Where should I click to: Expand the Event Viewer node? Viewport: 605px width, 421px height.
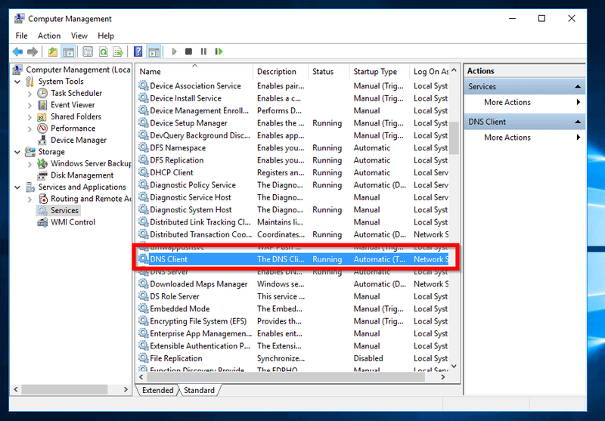pyautogui.click(x=29, y=105)
